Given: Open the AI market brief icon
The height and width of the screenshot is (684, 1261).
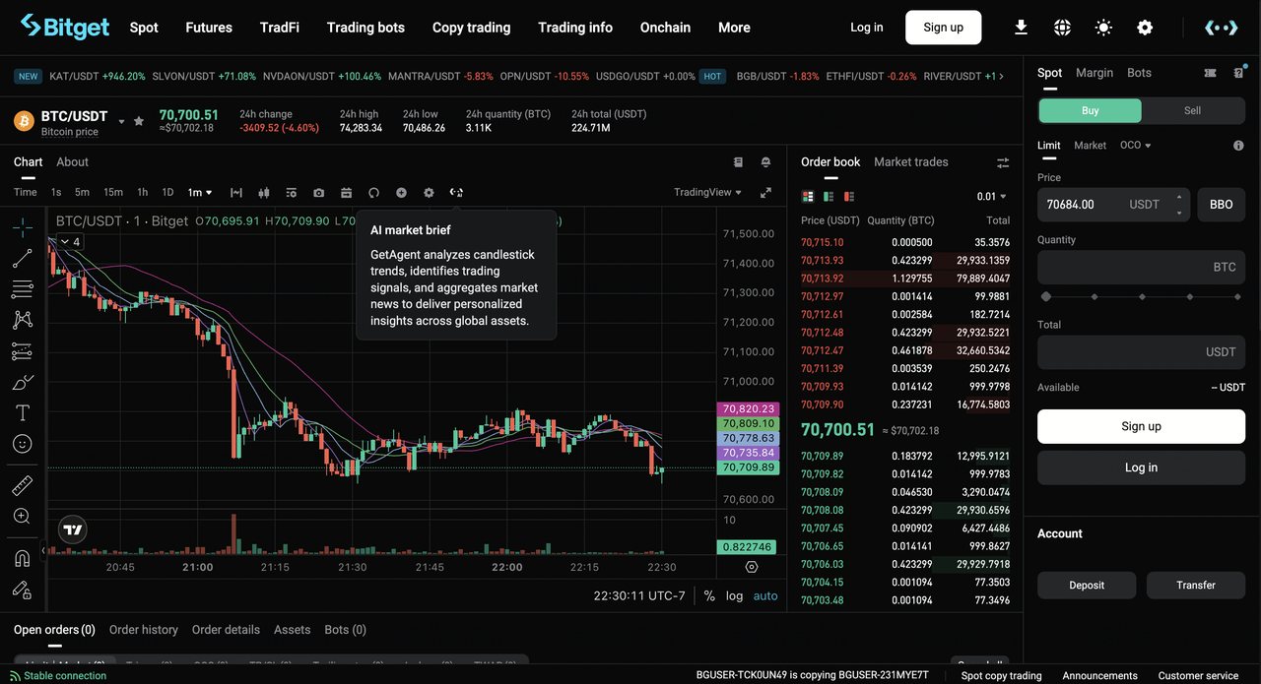Looking at the screenshot, I should 456,193.
